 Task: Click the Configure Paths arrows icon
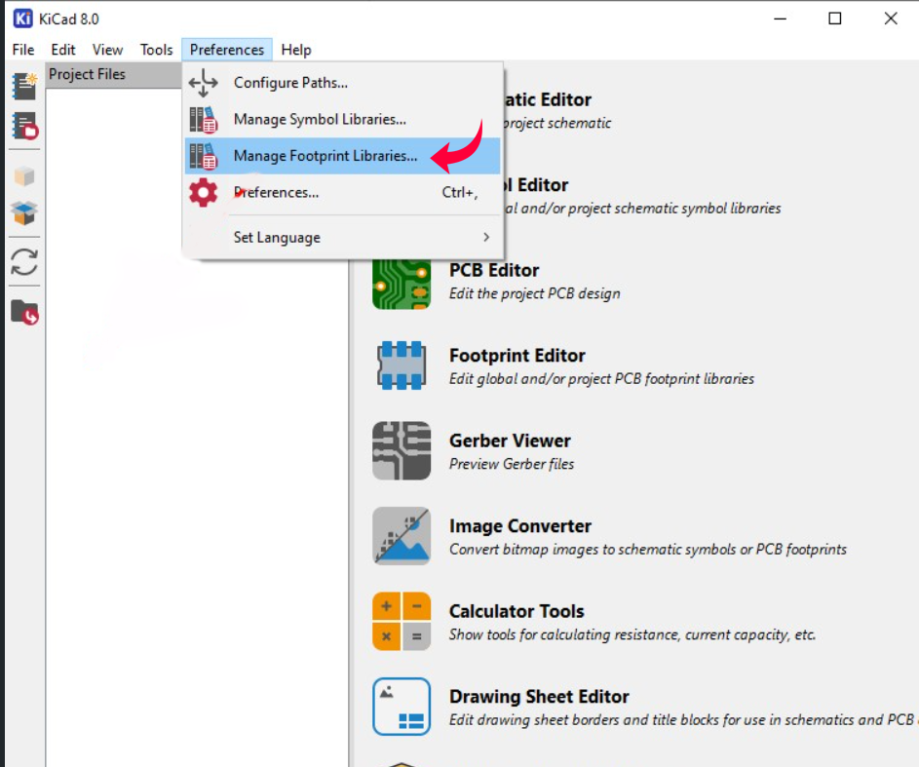click(x=203, y=83)
